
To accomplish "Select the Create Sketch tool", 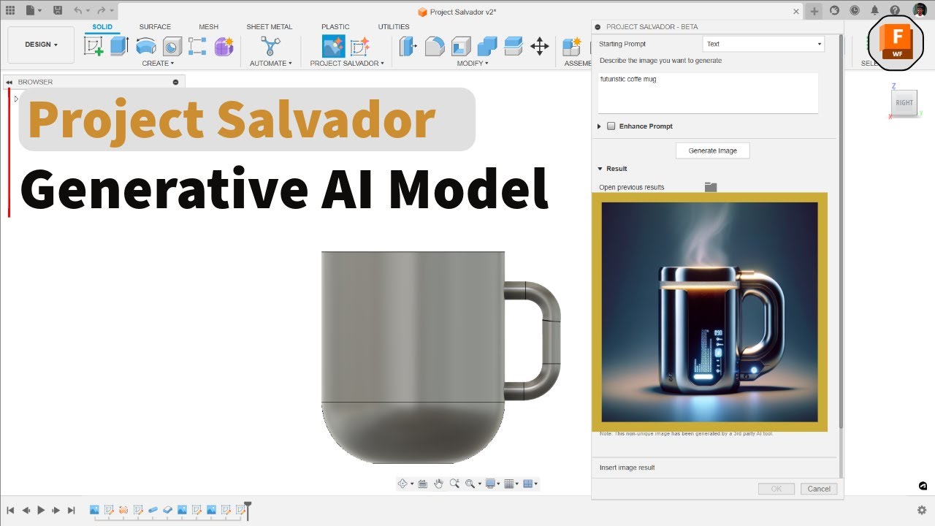I will coord(94,47).
